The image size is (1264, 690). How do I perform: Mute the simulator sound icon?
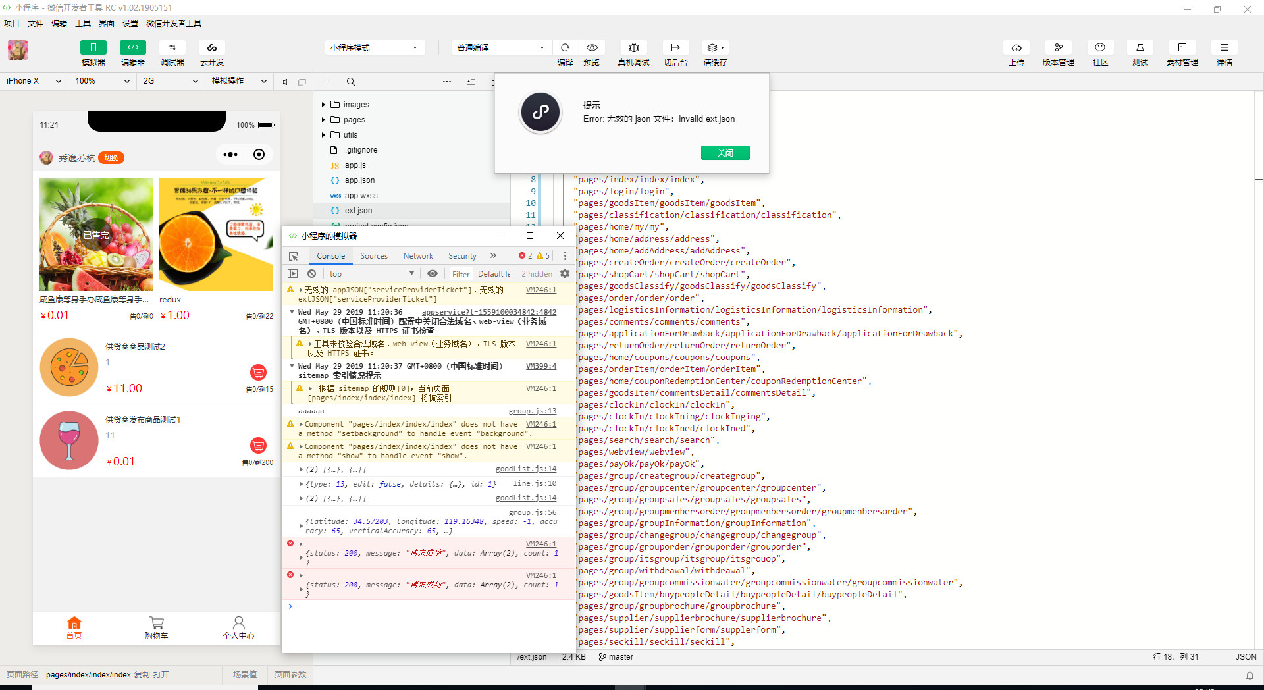(x=285, y=82)
